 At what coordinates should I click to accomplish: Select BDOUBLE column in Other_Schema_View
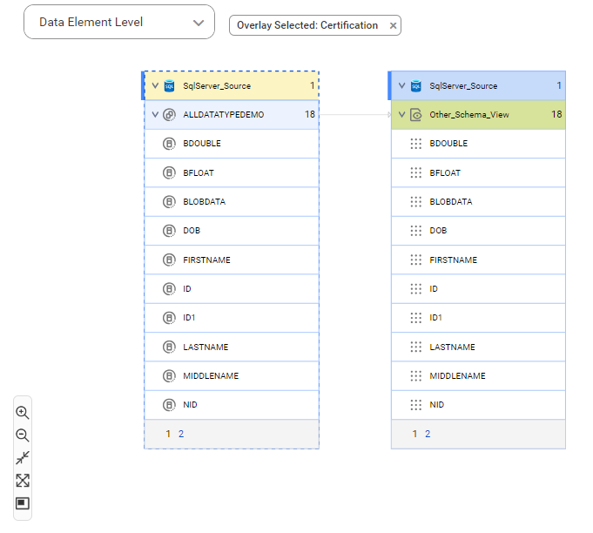[478, 144]
